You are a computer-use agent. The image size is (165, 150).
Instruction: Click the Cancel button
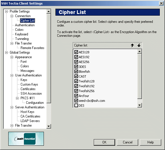pos(128,142)
